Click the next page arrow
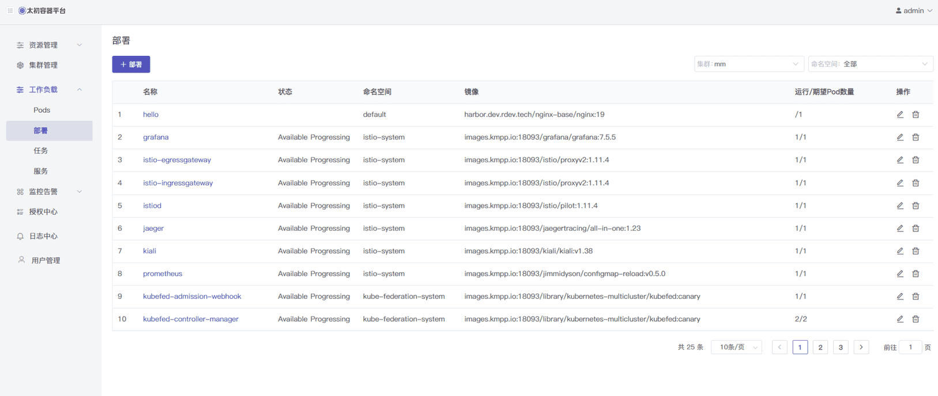 click(x=861, y=347)
